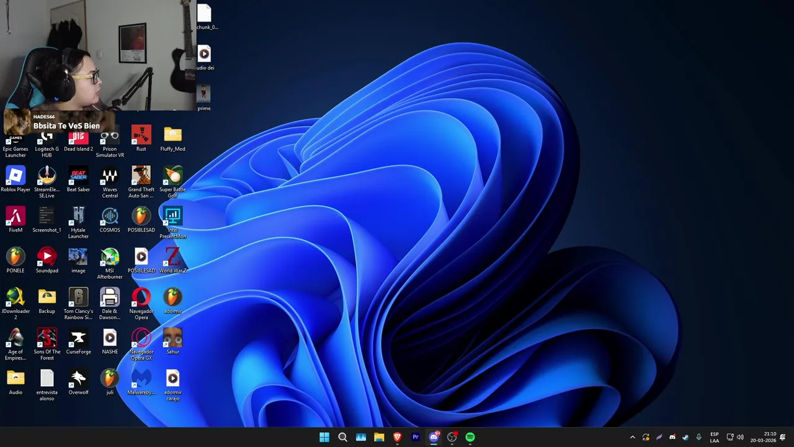Launch Overwolf
Screen dimensions: 794x447
pos(78,382)
